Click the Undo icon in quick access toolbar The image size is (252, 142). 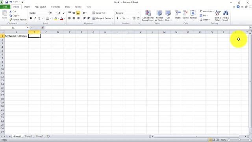[x=11, y=2]
